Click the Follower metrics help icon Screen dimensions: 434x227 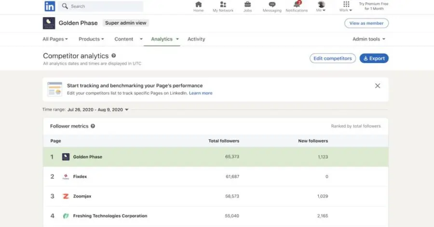pos(93,126)
